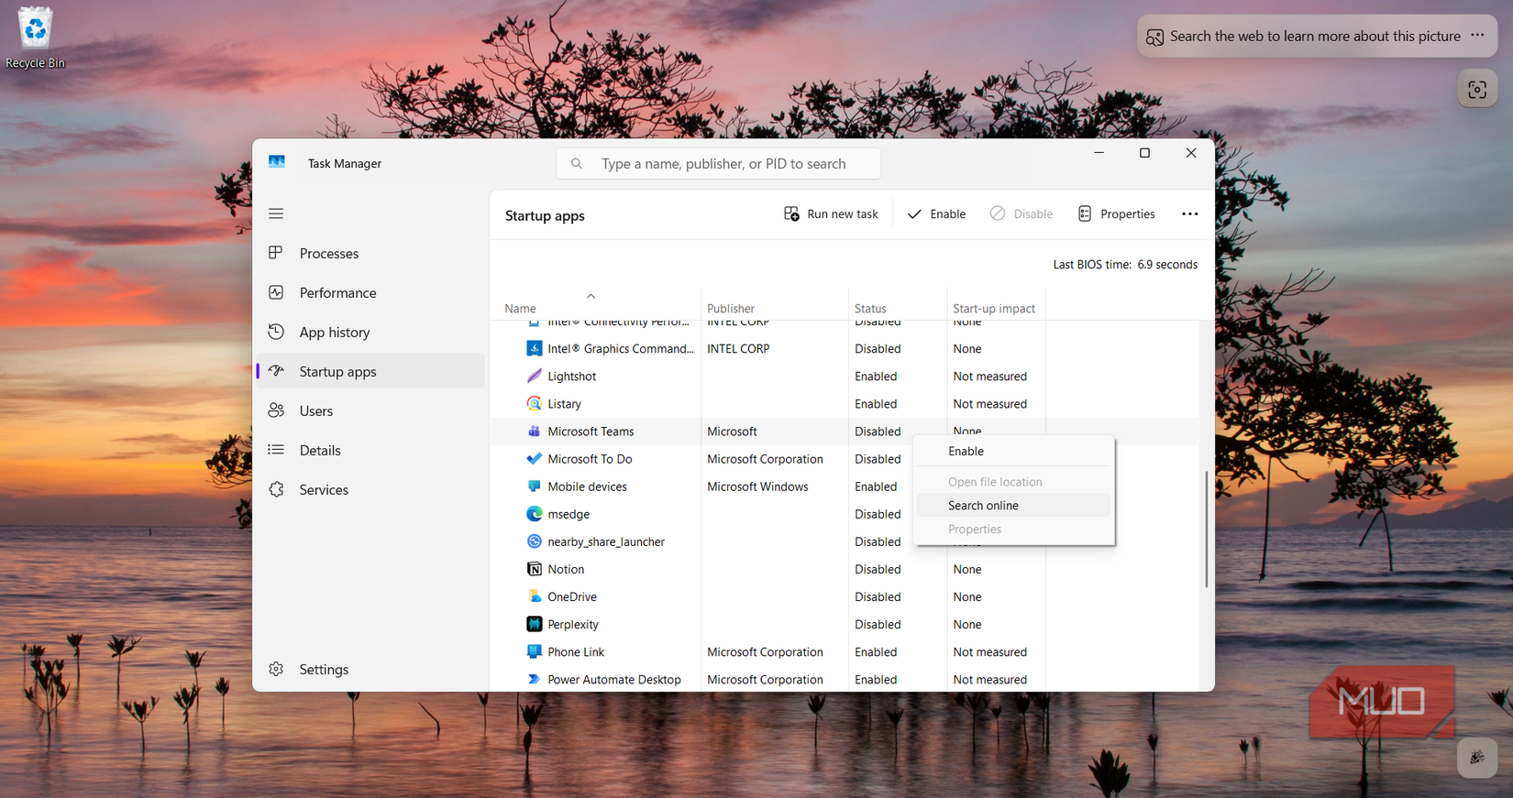Click INTEL CORP publisher for Graphics Command
Image resolution: width=1513 pixels, height=798 pixels.
pos(738,348)
